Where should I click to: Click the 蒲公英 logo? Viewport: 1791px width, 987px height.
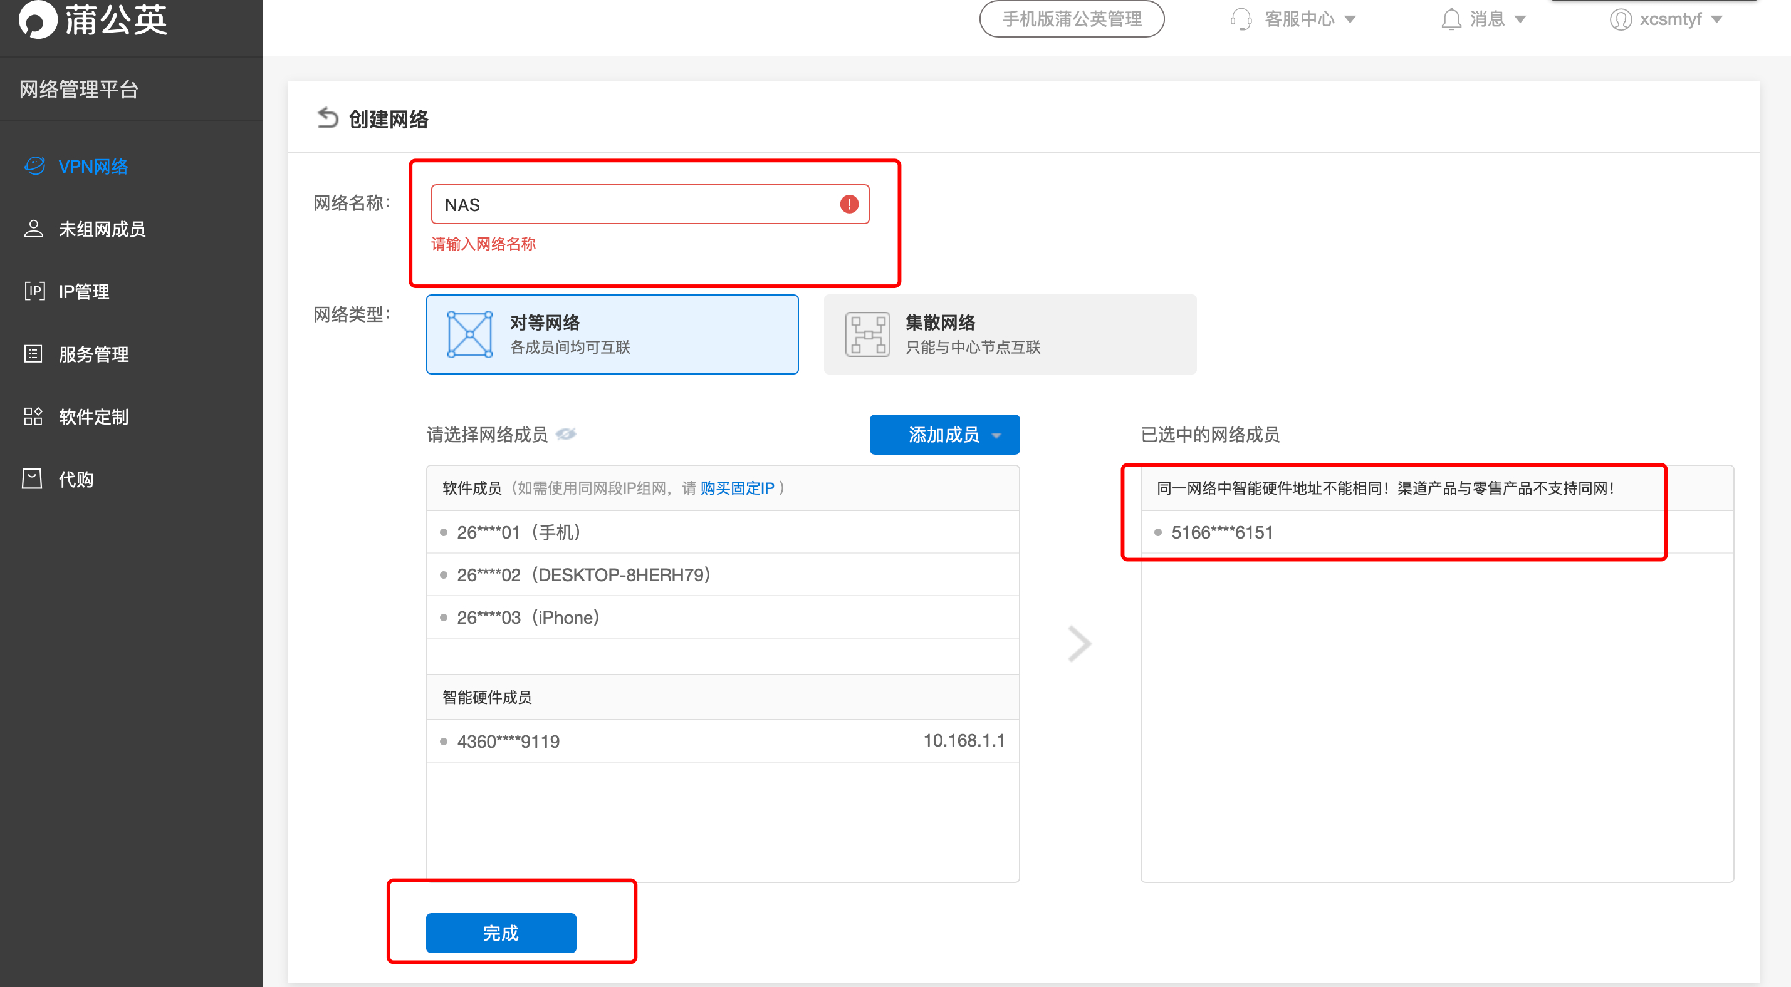91,19
